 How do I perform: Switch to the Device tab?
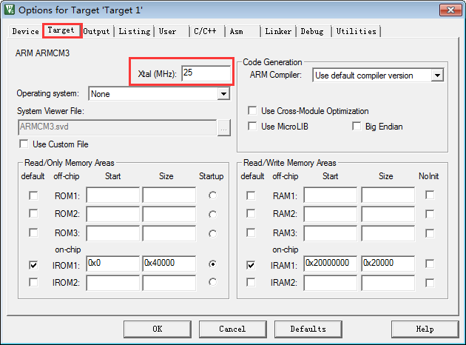pos(26,31)
